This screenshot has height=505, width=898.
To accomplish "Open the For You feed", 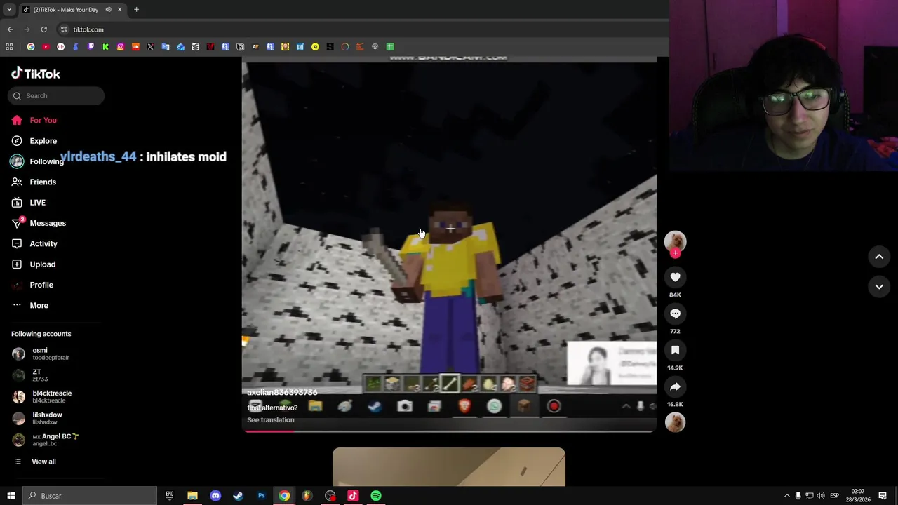I will (34, 120).
